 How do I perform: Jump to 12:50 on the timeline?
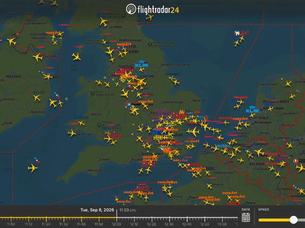point(204,224)
